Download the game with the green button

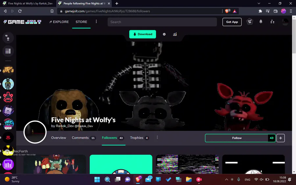coord(142,34)
